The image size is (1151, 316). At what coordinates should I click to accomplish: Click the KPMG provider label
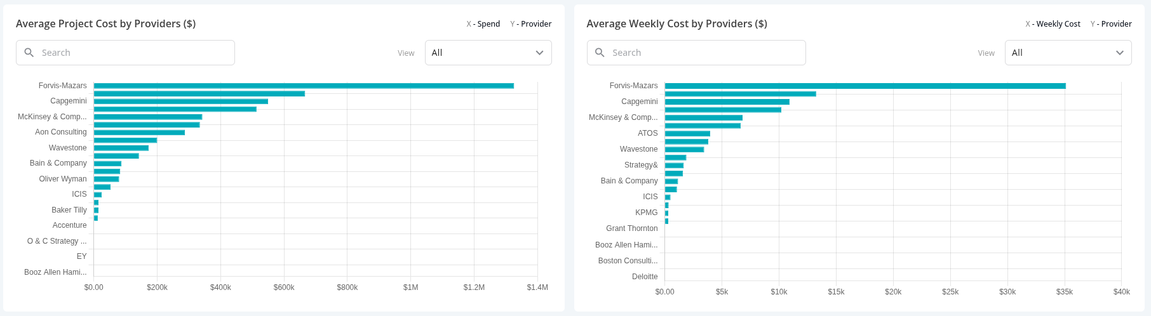(x=646, y=213)
